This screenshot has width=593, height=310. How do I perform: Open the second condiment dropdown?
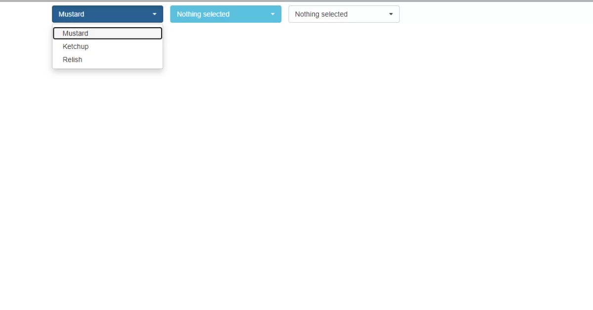[225, 14]
